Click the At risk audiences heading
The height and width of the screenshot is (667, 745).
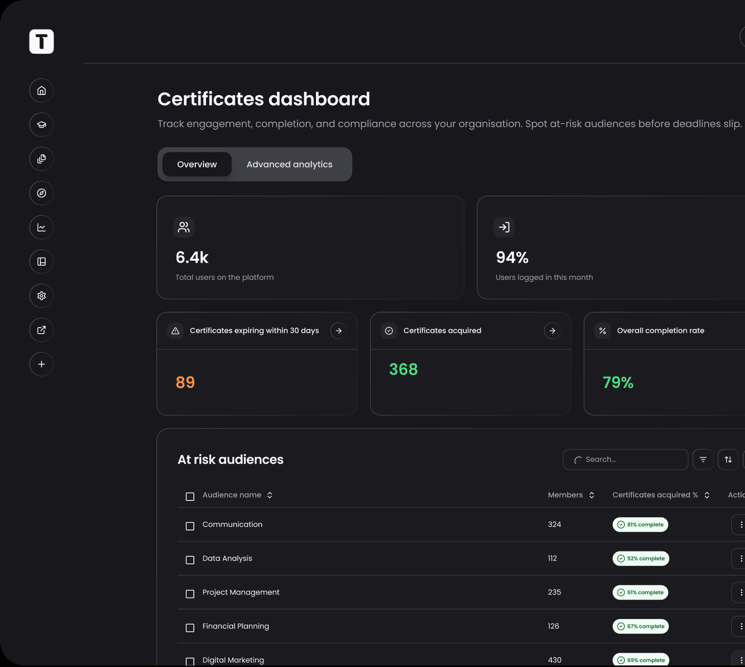tap(230, 459)
